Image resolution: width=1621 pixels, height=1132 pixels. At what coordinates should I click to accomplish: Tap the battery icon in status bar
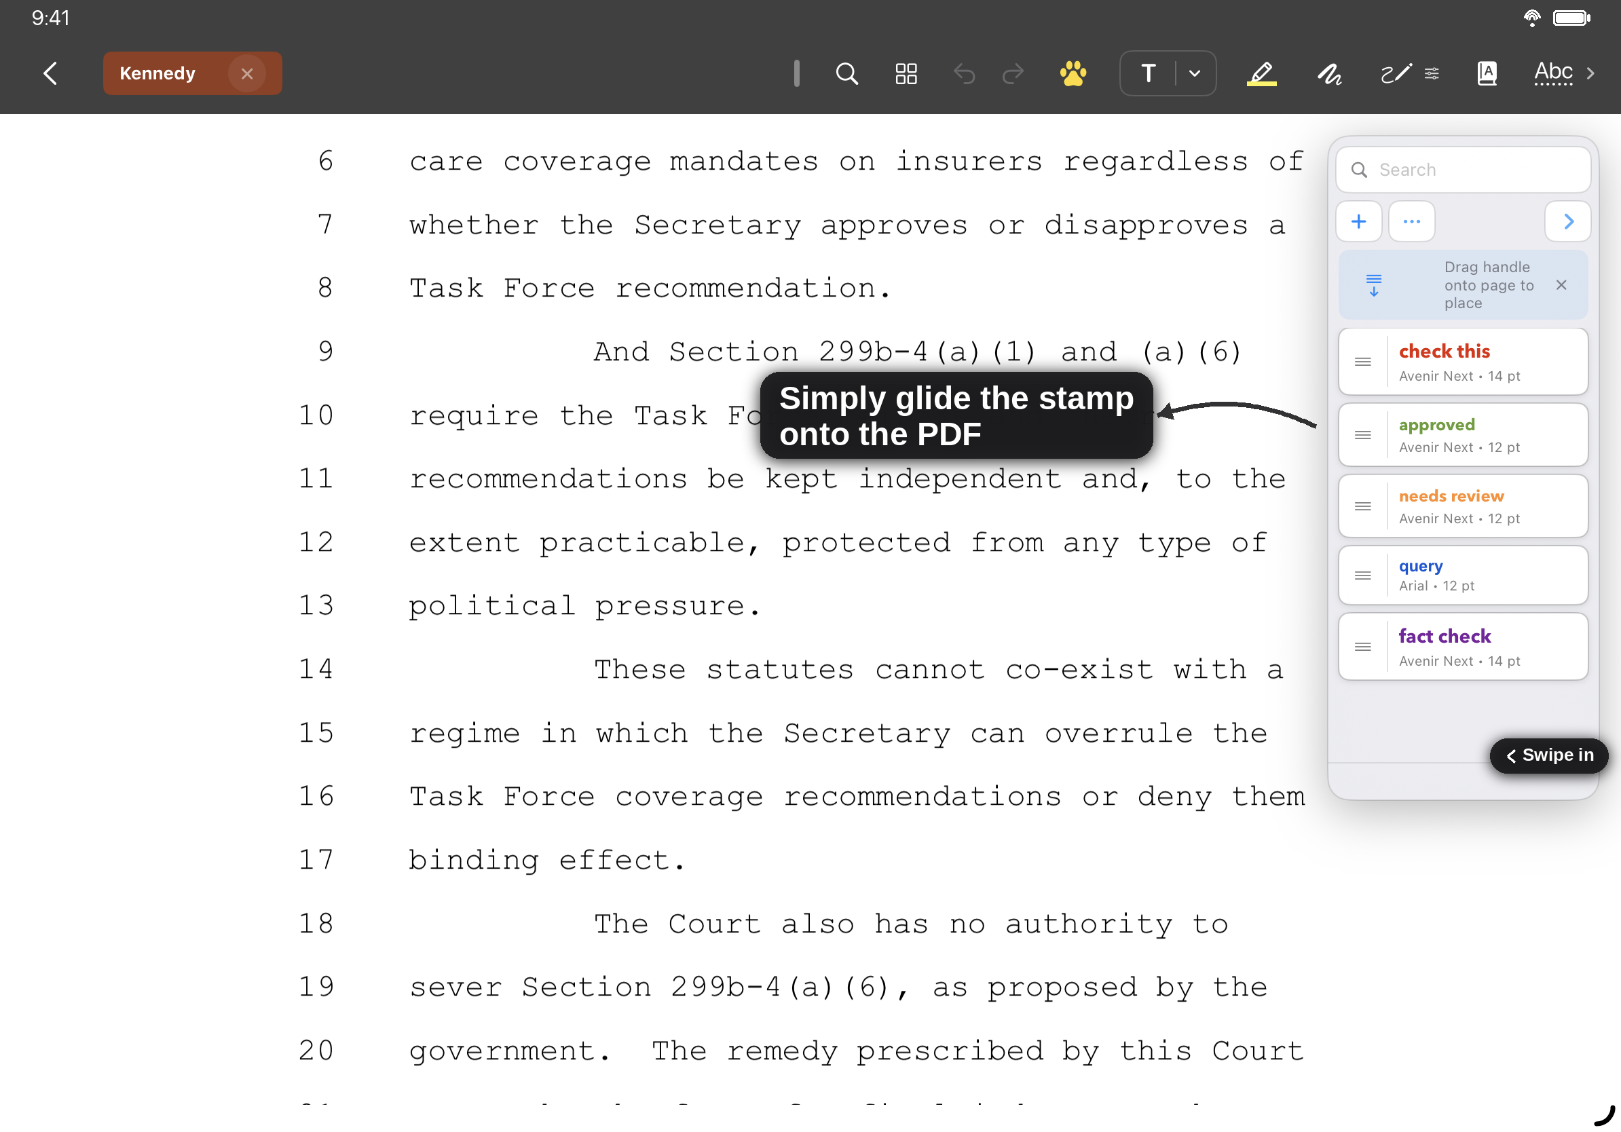[1571, 18]
